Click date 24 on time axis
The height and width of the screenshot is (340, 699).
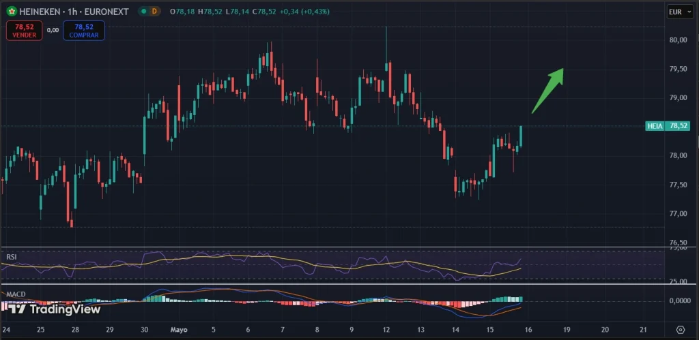click(x=6, y=330)
